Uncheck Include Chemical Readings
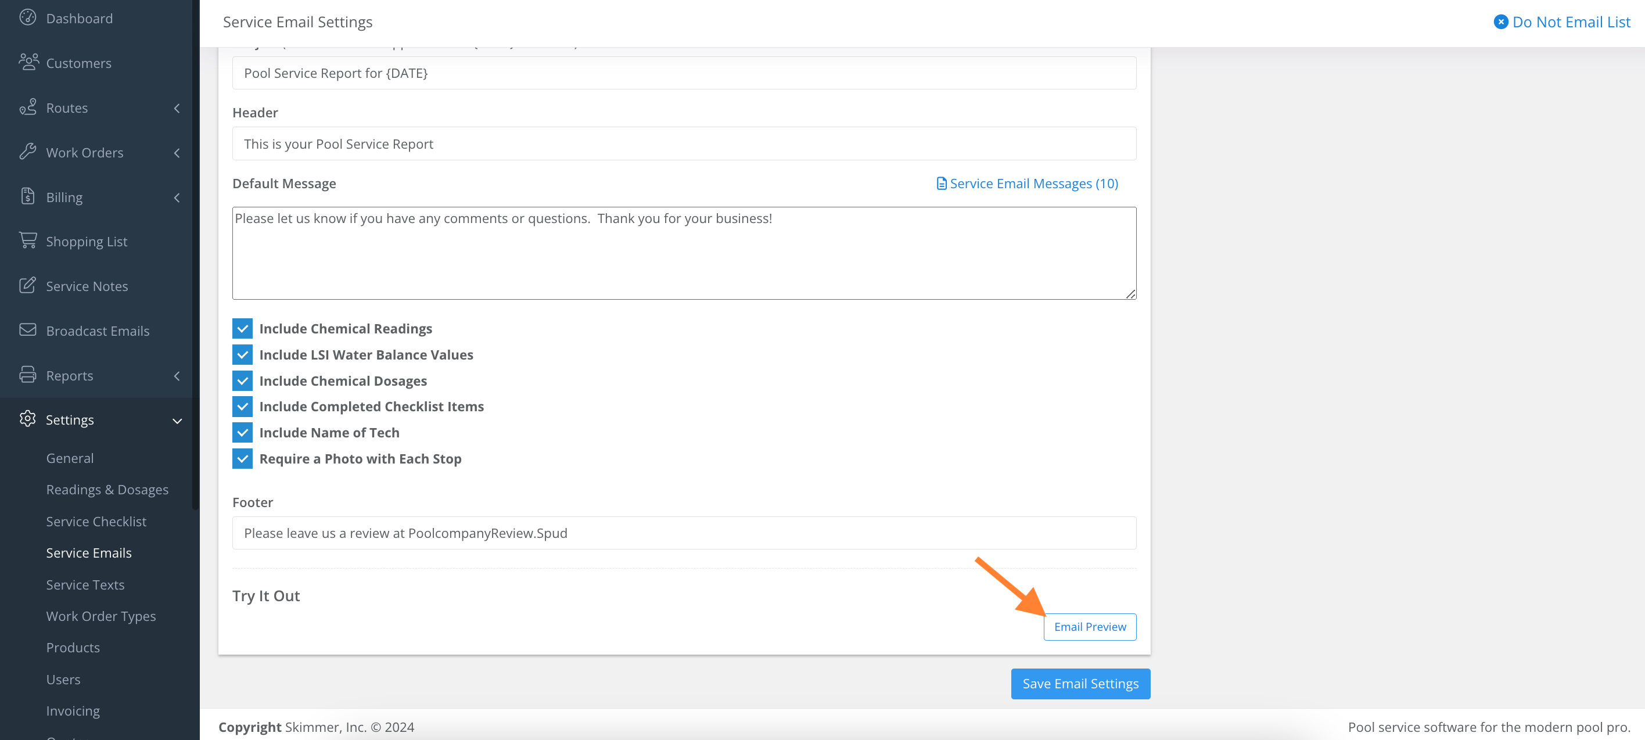Viewport: 1645px width, 740px height. tap(242, 329)
